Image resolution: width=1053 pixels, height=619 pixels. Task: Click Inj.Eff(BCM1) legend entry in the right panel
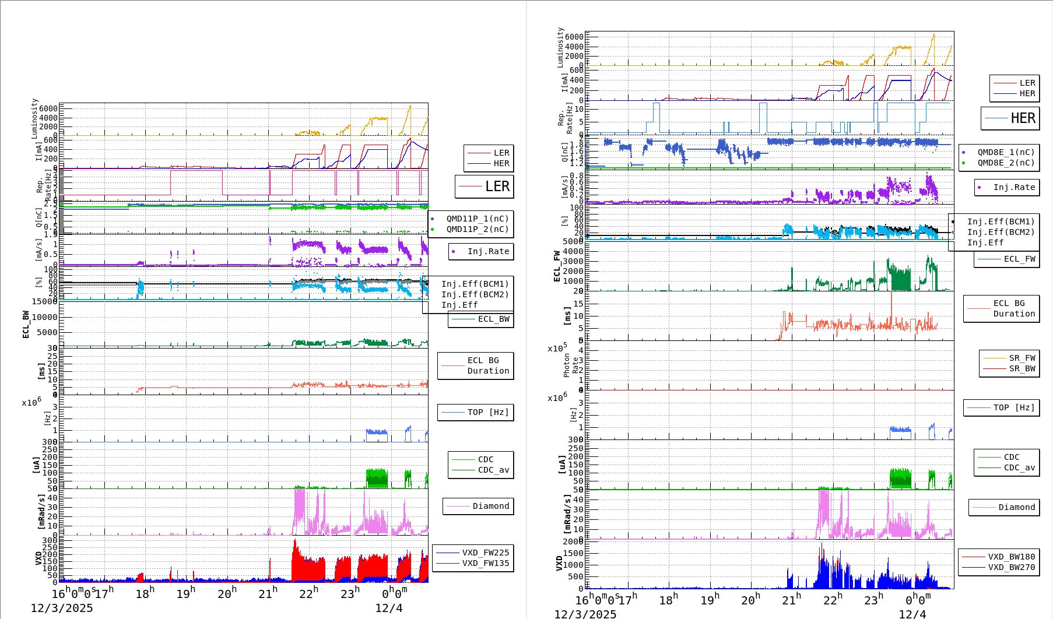(x=1000, y=221)
